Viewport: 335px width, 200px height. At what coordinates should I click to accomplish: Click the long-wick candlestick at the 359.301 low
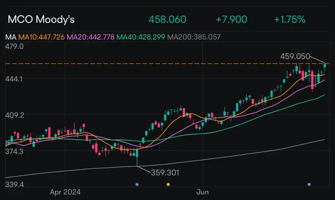tap(137, 157)
